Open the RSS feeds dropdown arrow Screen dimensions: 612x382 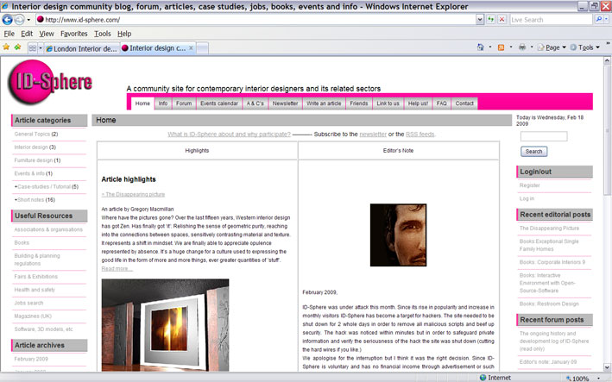510,47
